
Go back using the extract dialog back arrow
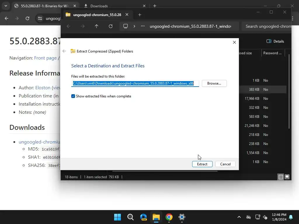click(64, 51)
